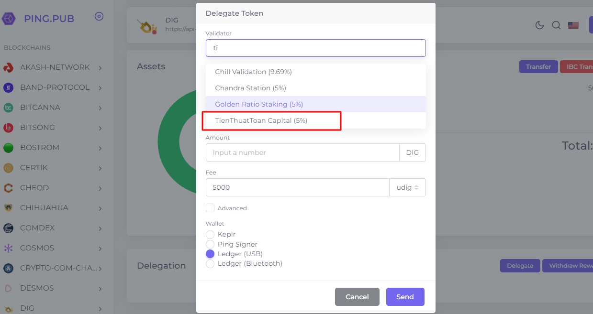Enable the Advanced checkbox
The image size is (593, 314).
[210, 208]
